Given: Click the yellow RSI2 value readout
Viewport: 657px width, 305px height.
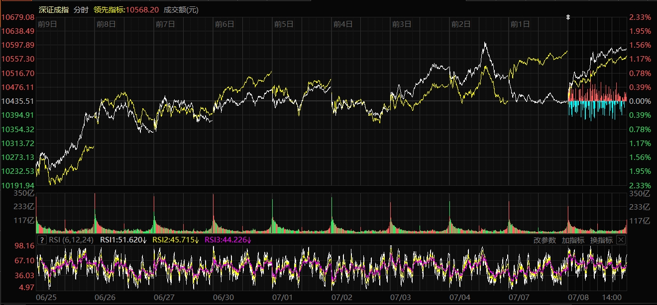Looking at the screenshot, I should point(176,240).
